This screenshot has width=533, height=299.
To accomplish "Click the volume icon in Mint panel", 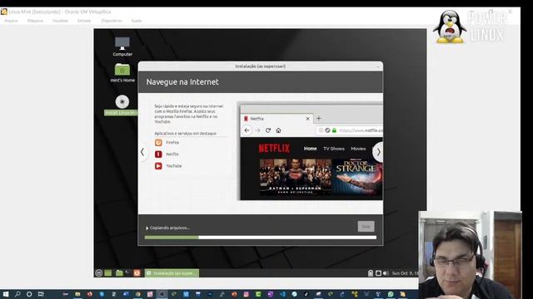I will coord(386,273).
